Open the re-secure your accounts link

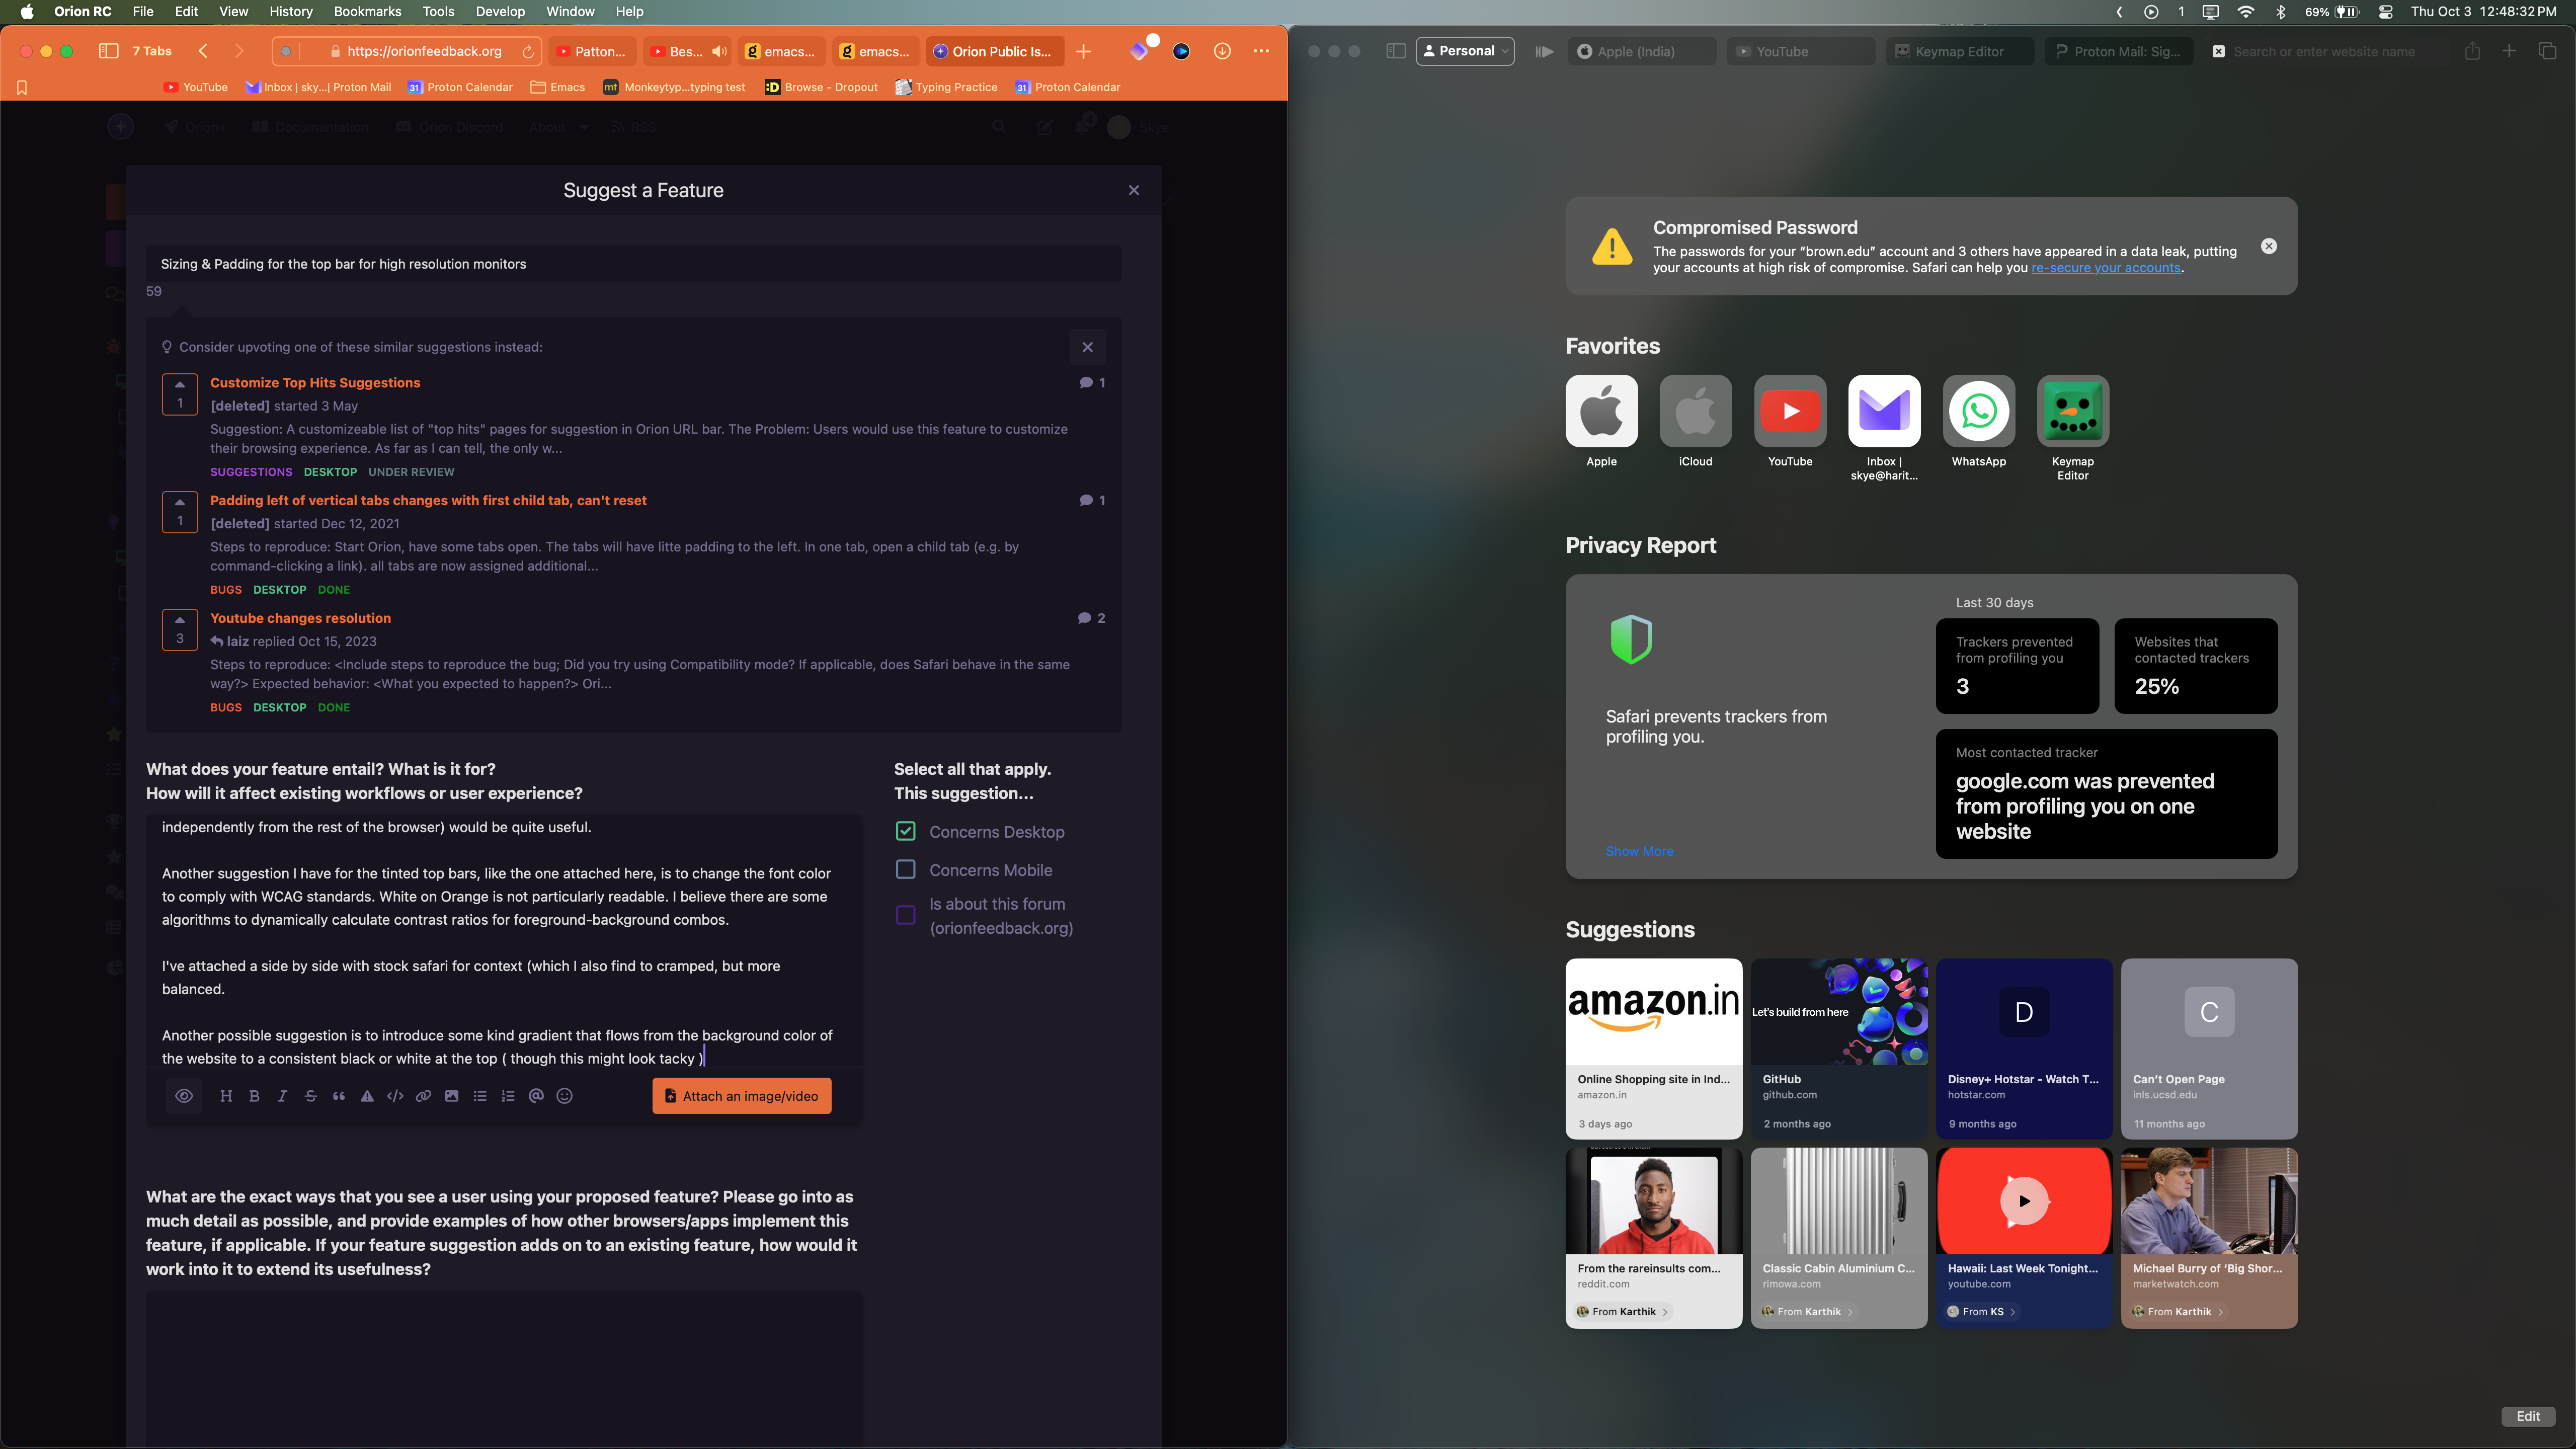click(2105, 267)
